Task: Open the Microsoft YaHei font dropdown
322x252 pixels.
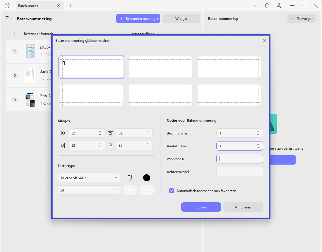Action: point(89,178)
